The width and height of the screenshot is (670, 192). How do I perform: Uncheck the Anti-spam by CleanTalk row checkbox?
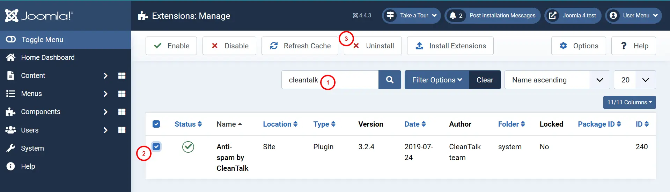click(x=156, y=146)
